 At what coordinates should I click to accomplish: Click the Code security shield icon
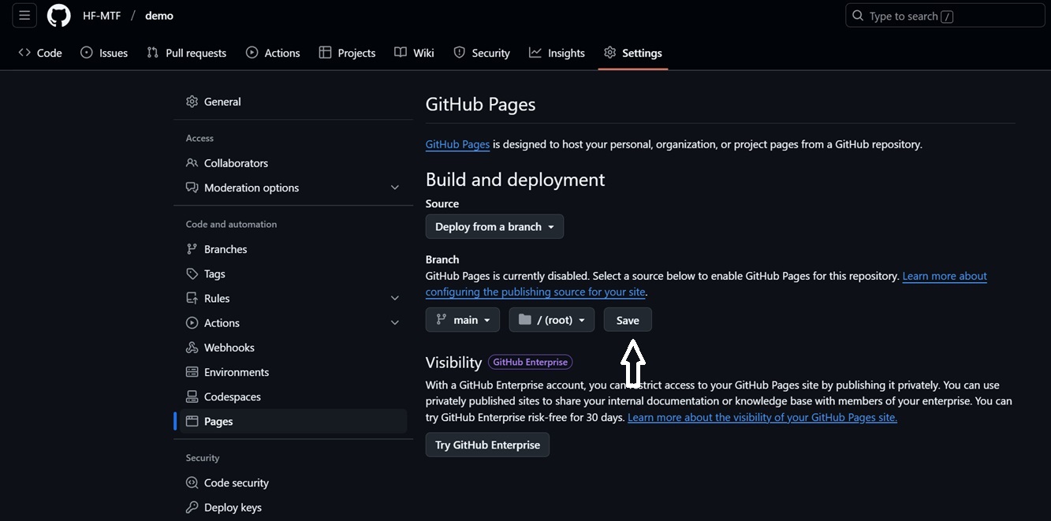point(192,483)
